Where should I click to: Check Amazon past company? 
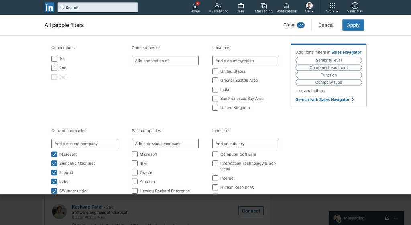tap(135, 182)
